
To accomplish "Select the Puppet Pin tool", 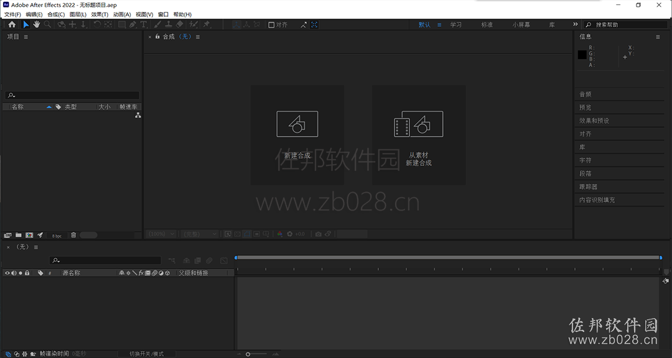I will coord(207,24).
